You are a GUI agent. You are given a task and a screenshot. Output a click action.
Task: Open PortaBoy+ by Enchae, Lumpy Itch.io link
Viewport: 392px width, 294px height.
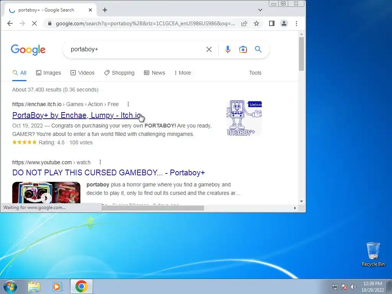77,115
